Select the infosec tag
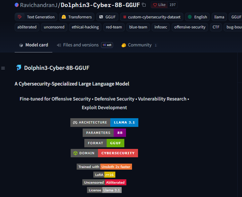 tap(161, 27)
